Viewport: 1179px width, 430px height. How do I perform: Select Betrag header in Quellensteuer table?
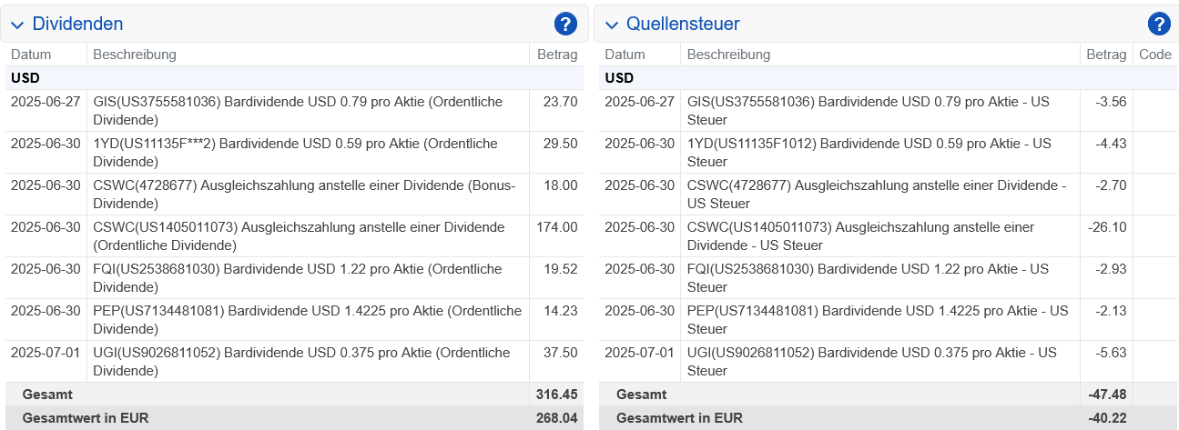pyautogui.click(x=1106, y=55)
